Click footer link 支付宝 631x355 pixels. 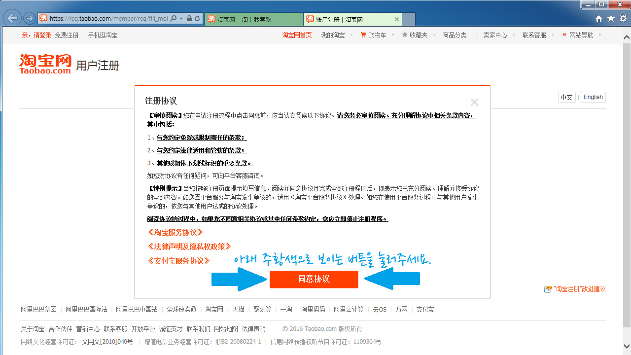click(x=425, y=309)
